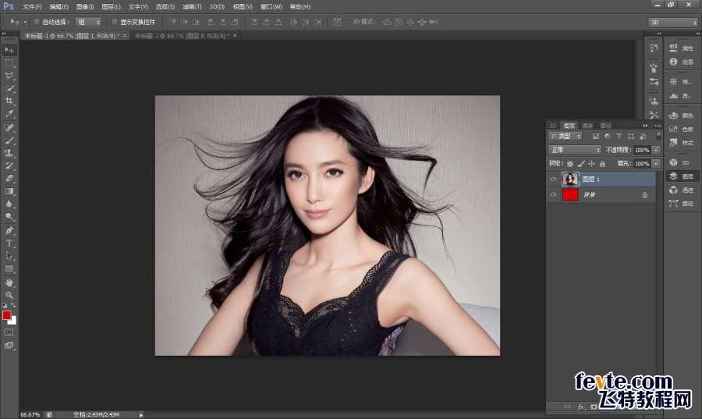Select the Eraser tool
The width and height of the screenshot is (702, 419).
[9, 178]
